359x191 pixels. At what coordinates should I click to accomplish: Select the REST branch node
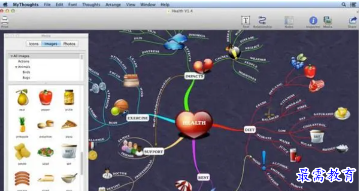pos(203,177)
